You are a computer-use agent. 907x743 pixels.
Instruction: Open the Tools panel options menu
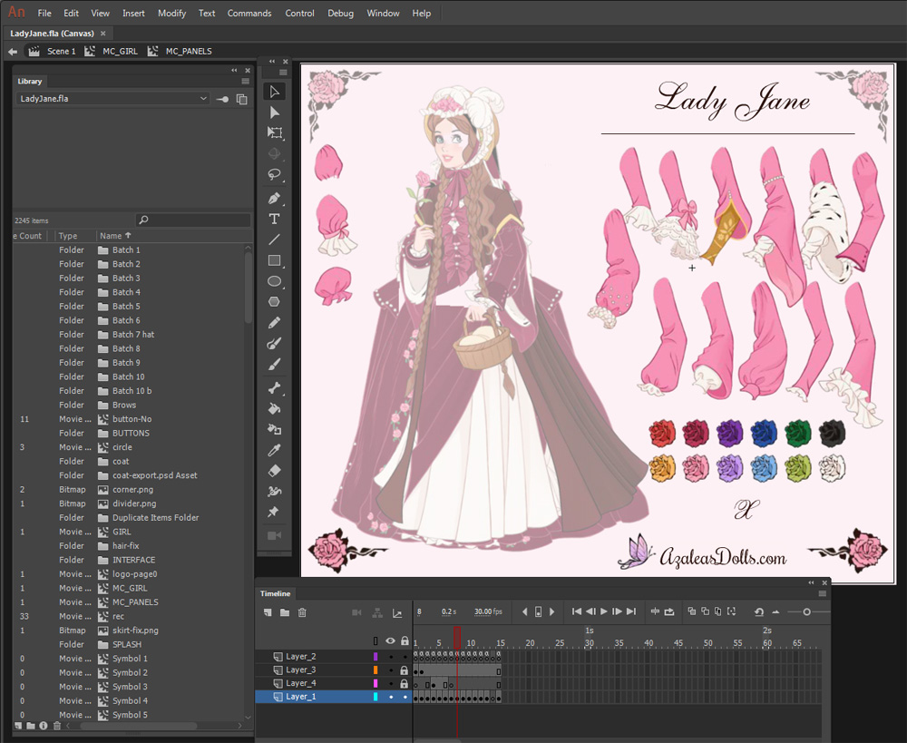(x=283, y=73)
